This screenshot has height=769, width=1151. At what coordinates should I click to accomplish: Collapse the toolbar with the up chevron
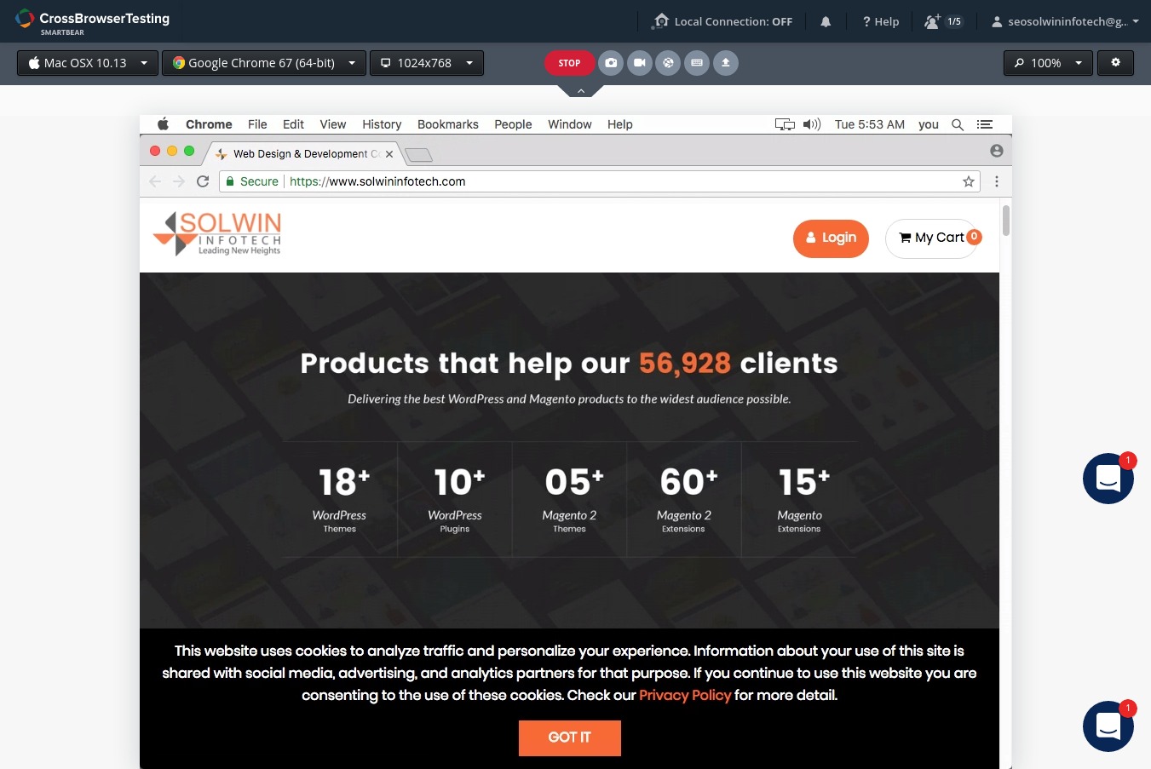[581, 91]
